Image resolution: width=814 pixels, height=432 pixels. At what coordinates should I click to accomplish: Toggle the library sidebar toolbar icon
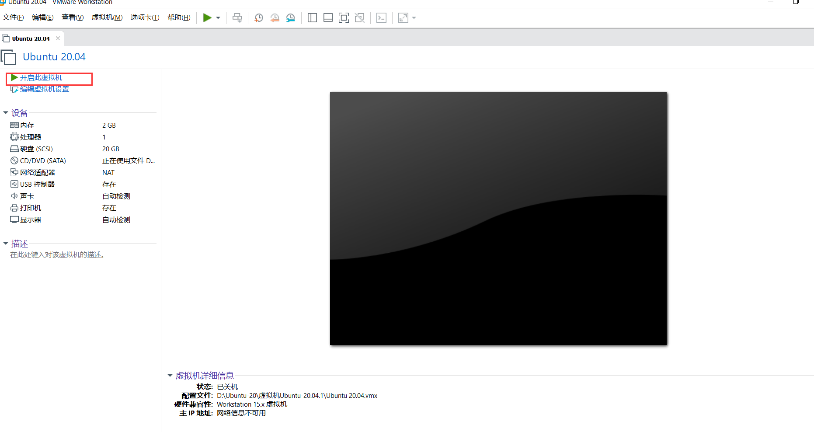(312, 18)
